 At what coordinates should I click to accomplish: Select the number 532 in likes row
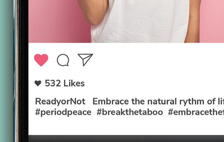[53, 83]
